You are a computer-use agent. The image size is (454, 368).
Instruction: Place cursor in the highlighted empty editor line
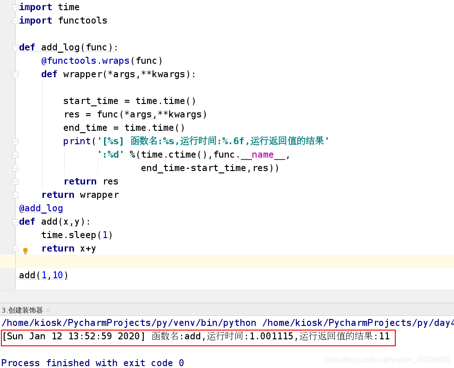[227, 262]
